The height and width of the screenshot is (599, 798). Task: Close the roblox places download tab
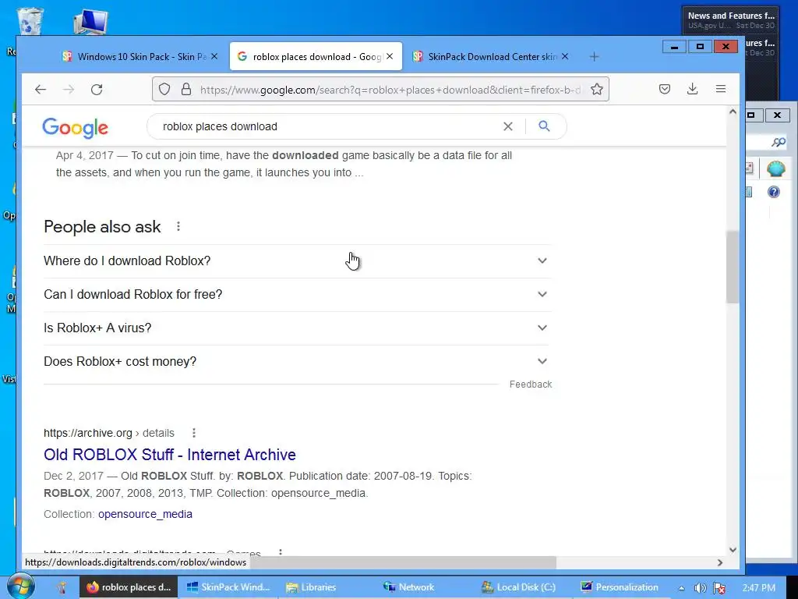pos(390,56)
